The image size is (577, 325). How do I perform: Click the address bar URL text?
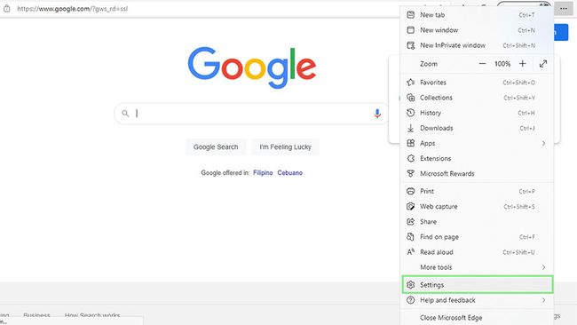(73, 9)
